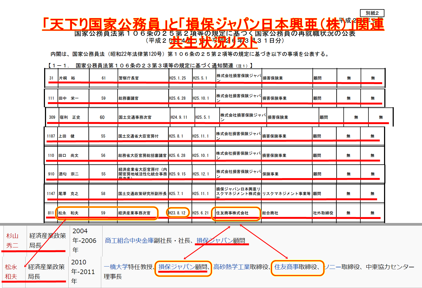Click age 61 in 片桐 裕 row
This screenshot has height=288, width=422.
pos(104,78)
